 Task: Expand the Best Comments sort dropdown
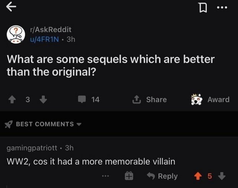click(x=78, y=124)
